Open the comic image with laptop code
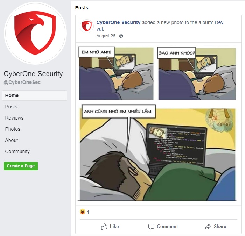Screen dimensions: 245x236 (x=157, y=124)
